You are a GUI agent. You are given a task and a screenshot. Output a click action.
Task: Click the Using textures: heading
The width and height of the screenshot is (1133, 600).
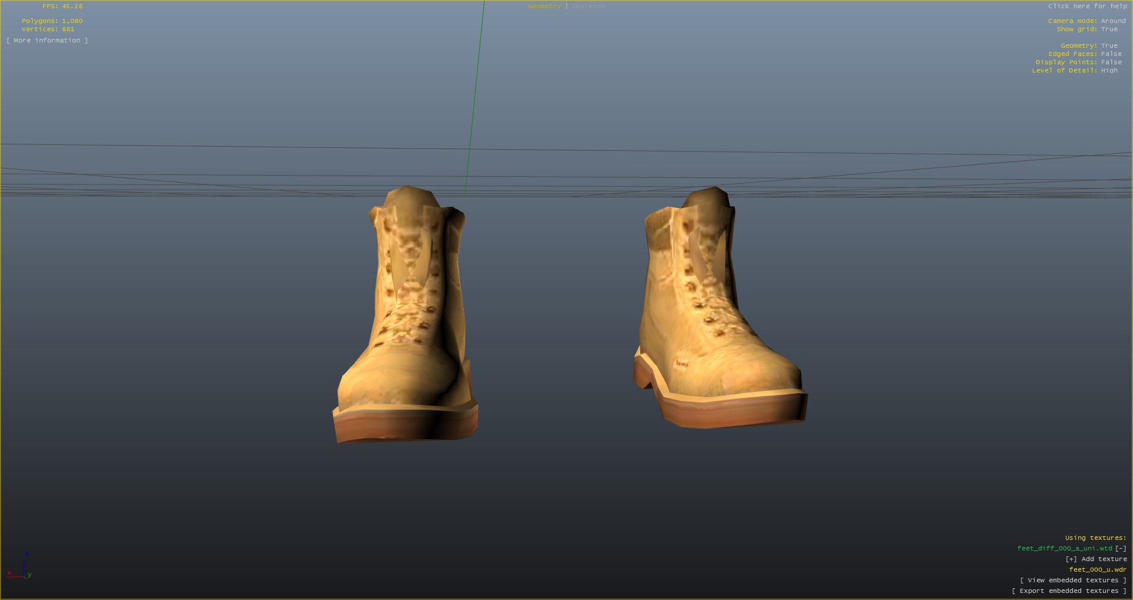(x=1095, y=538)
